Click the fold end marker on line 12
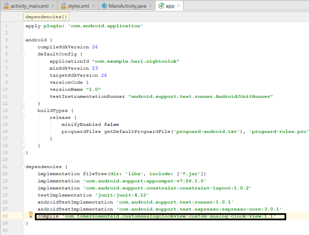Image resolution: width=309 pixels, height=235 pixels. pos(23,103)
